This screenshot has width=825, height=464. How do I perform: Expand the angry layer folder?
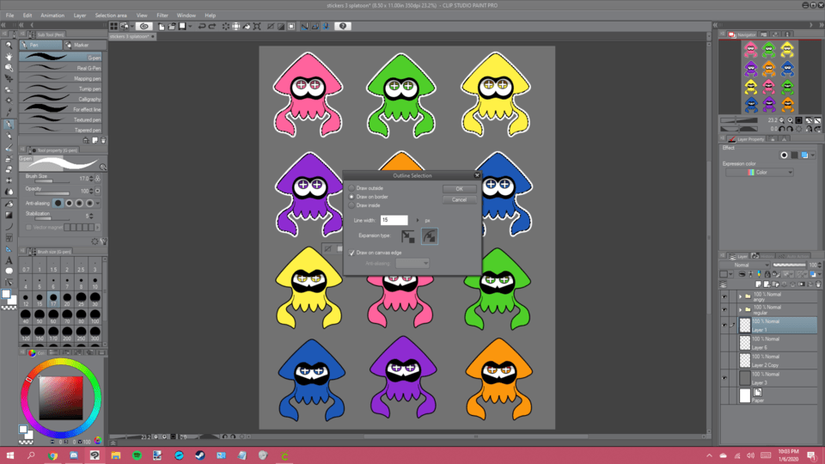tap(740, 296)
